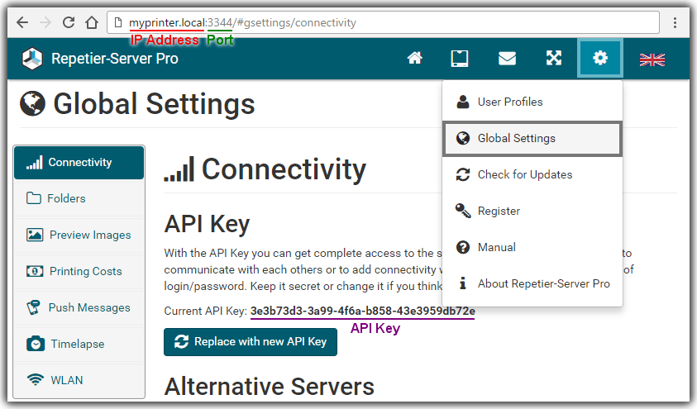Click the camera icon for Timelapse
The image size is (697, 409).
[36, 344]
